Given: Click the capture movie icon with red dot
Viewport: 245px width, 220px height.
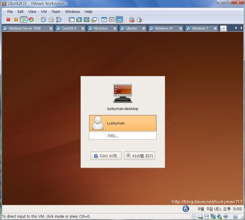Looking at the screenshot, I should coord(132,20).
